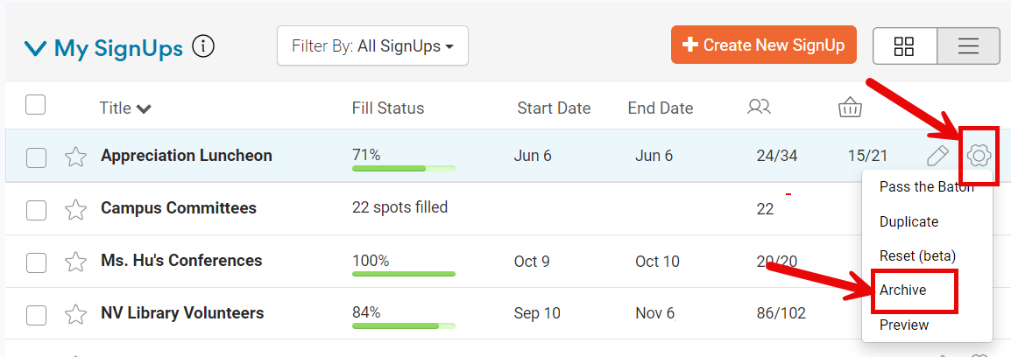Star the Appreciation Luncheon sign up

(x=76, y=157)
